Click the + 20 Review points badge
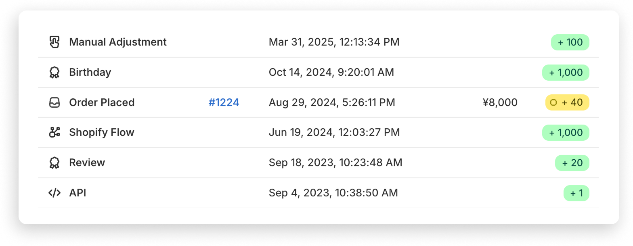 point(572,163)
